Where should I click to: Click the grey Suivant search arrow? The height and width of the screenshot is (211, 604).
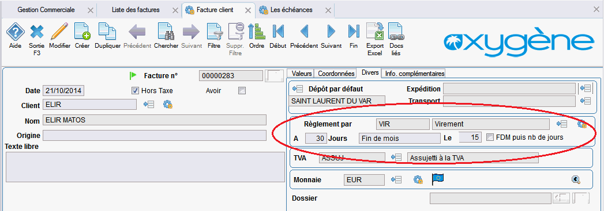pos(191,31)
